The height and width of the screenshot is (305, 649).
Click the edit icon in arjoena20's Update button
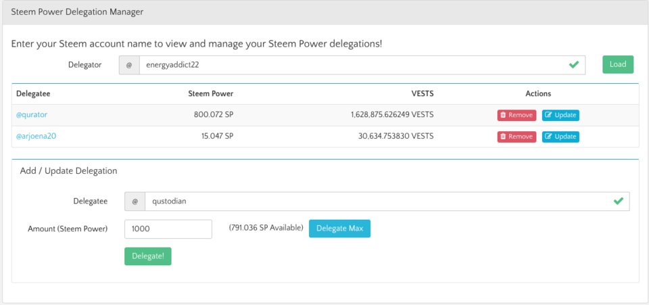548,137
